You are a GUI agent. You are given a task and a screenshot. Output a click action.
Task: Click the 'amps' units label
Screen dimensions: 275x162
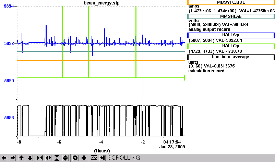click(194, 7)
